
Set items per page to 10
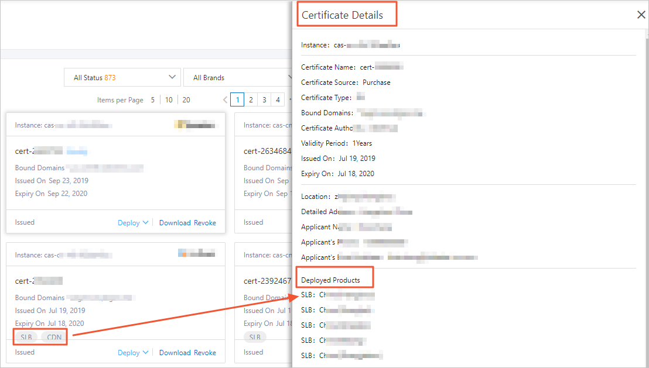click(169, 100)
